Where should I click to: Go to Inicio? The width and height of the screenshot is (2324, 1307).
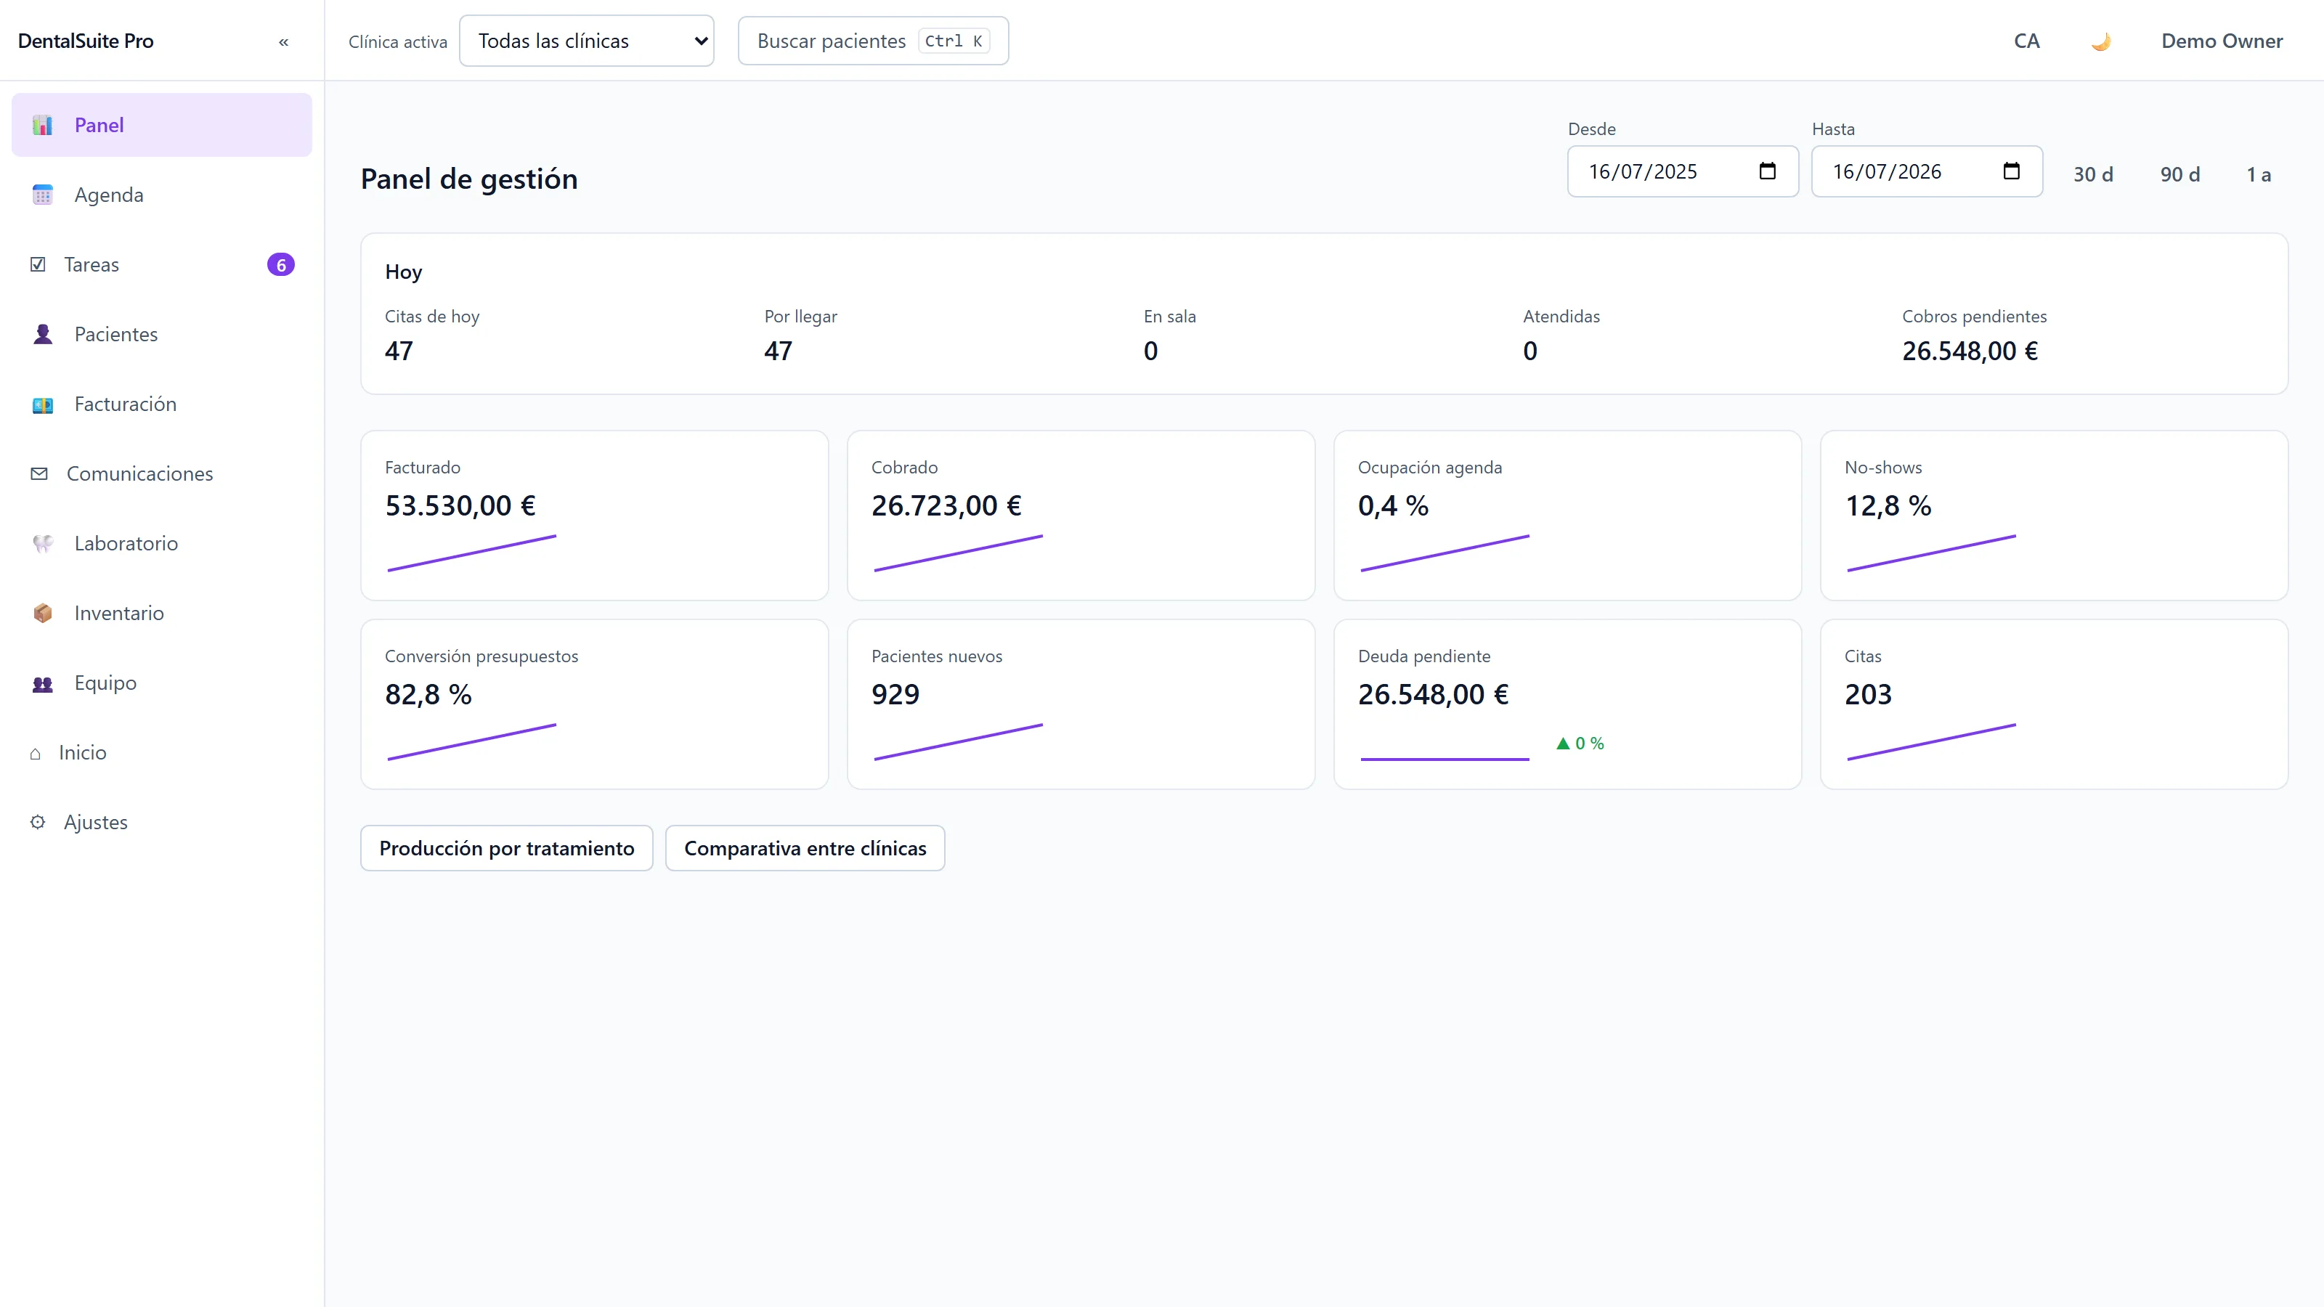pos(161,753)
